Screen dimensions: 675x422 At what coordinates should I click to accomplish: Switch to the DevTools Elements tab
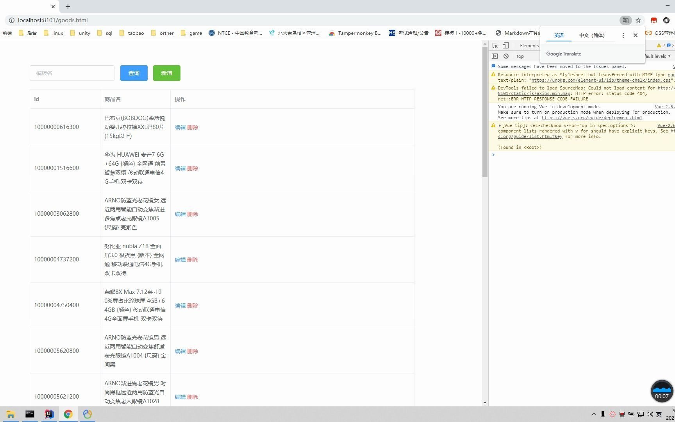coord(529,46)
